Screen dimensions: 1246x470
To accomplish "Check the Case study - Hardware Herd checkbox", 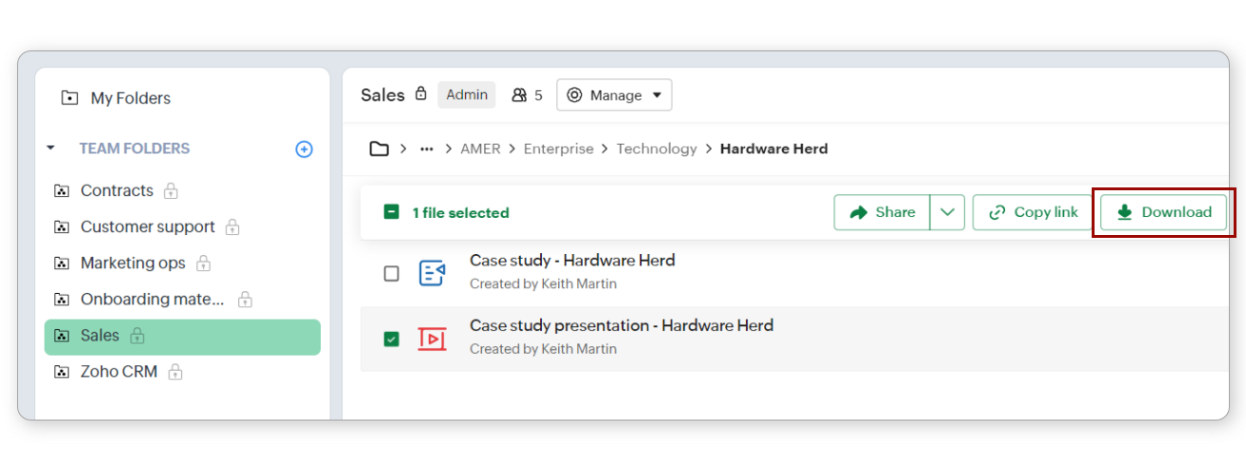I will (392, 274).
